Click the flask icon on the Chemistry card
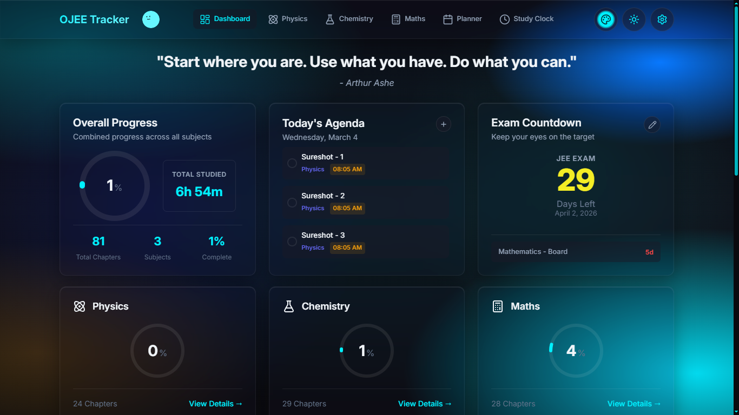The width and height of the screenshot is (739, 415). [x=289, y=306]
